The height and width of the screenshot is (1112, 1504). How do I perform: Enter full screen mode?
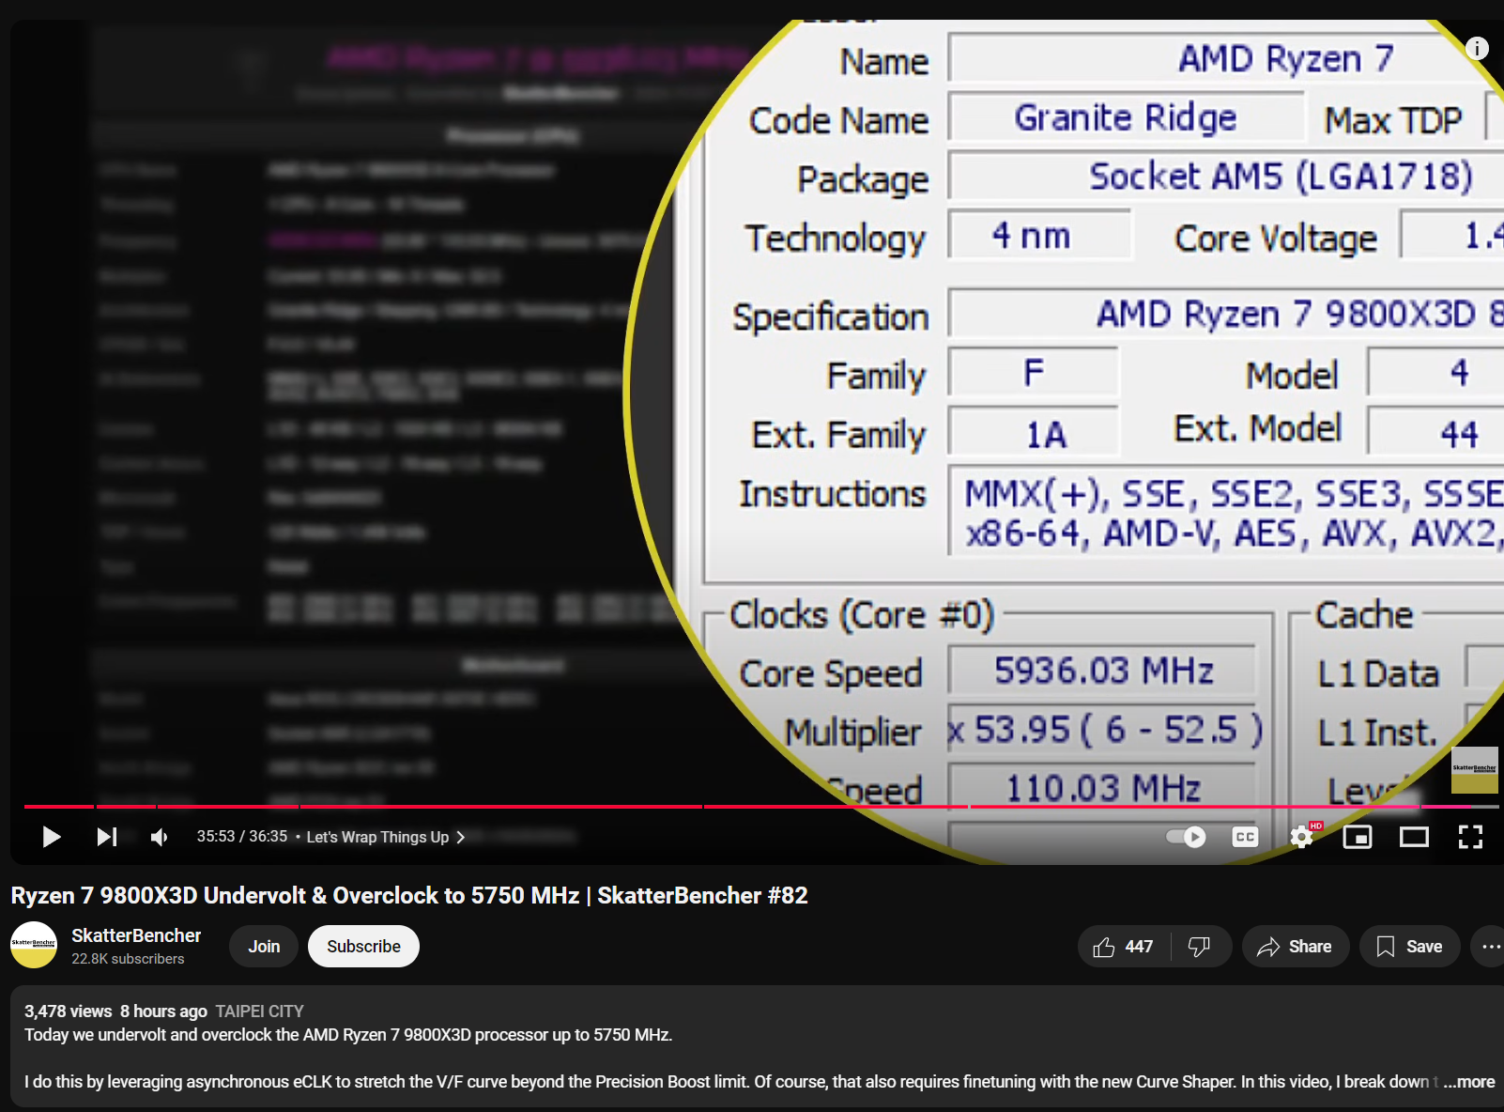(x=1470, y=837)
